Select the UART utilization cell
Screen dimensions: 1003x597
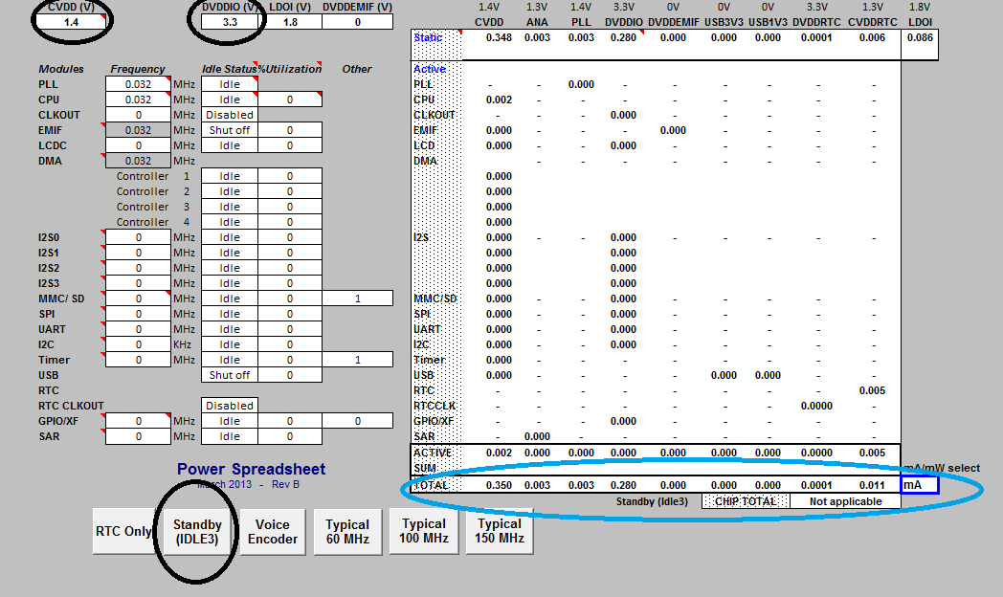tap(290, 329)
